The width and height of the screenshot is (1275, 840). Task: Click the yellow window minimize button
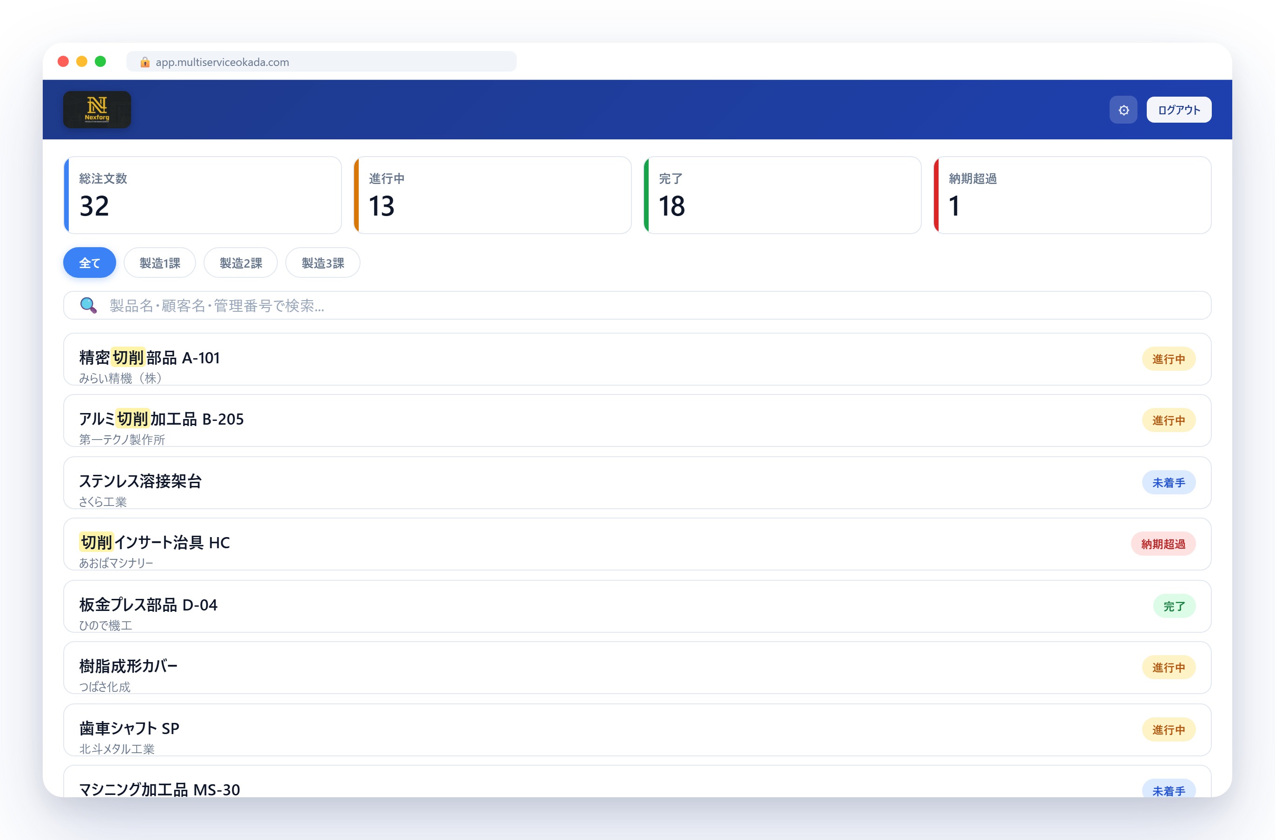82,62
